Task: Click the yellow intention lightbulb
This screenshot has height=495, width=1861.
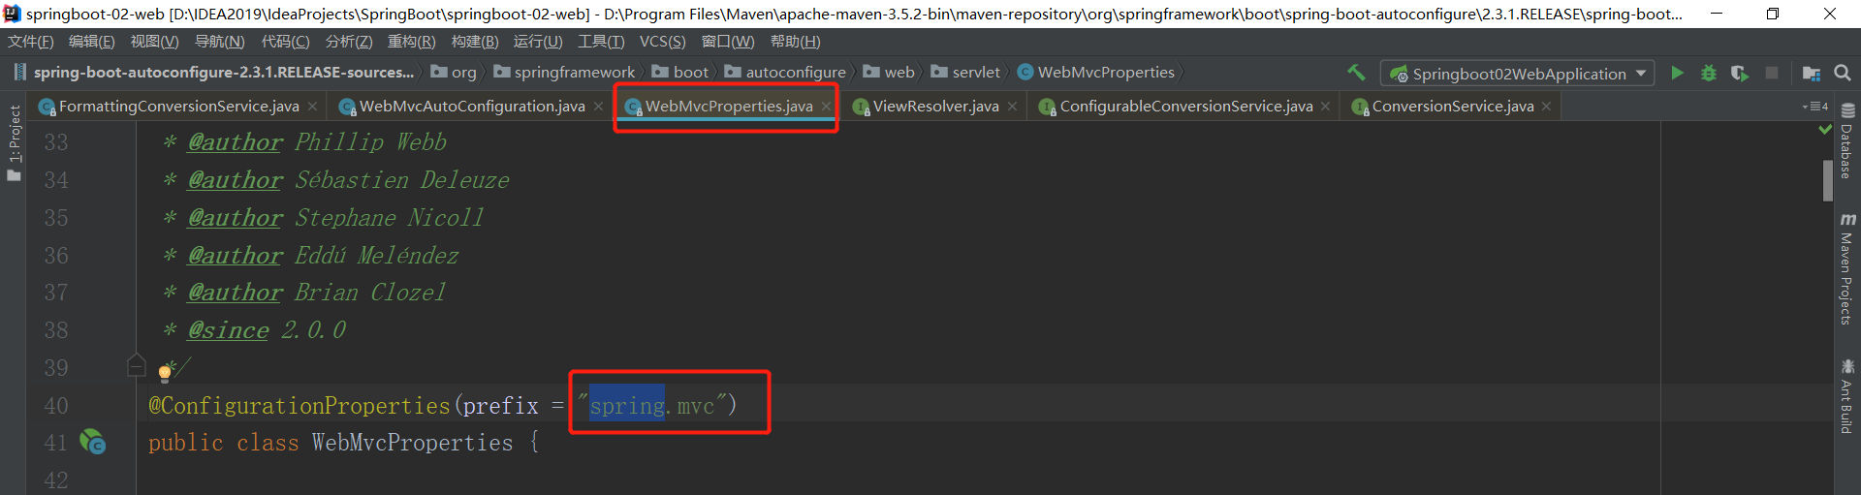Action: (165, 372)
